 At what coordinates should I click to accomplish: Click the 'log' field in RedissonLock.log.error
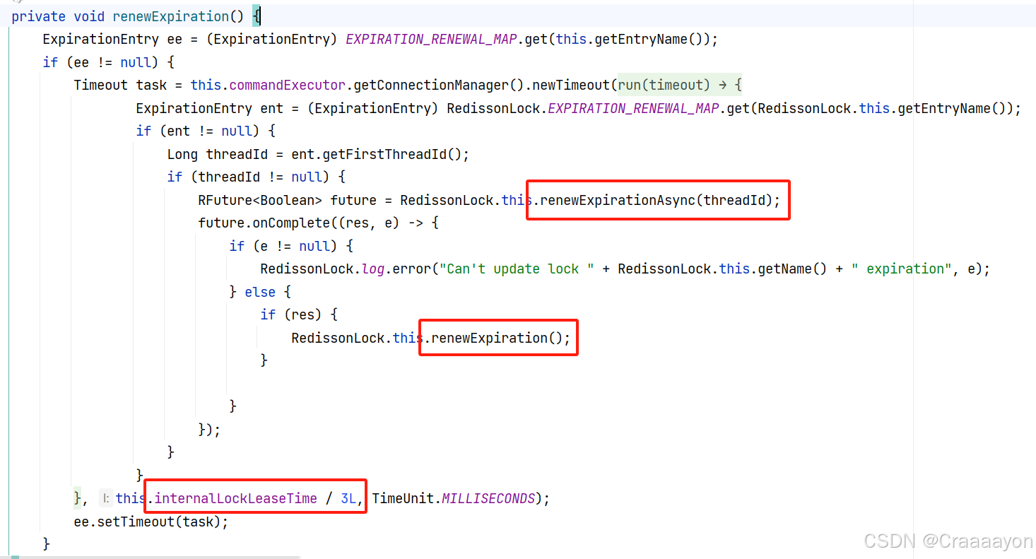372,269
